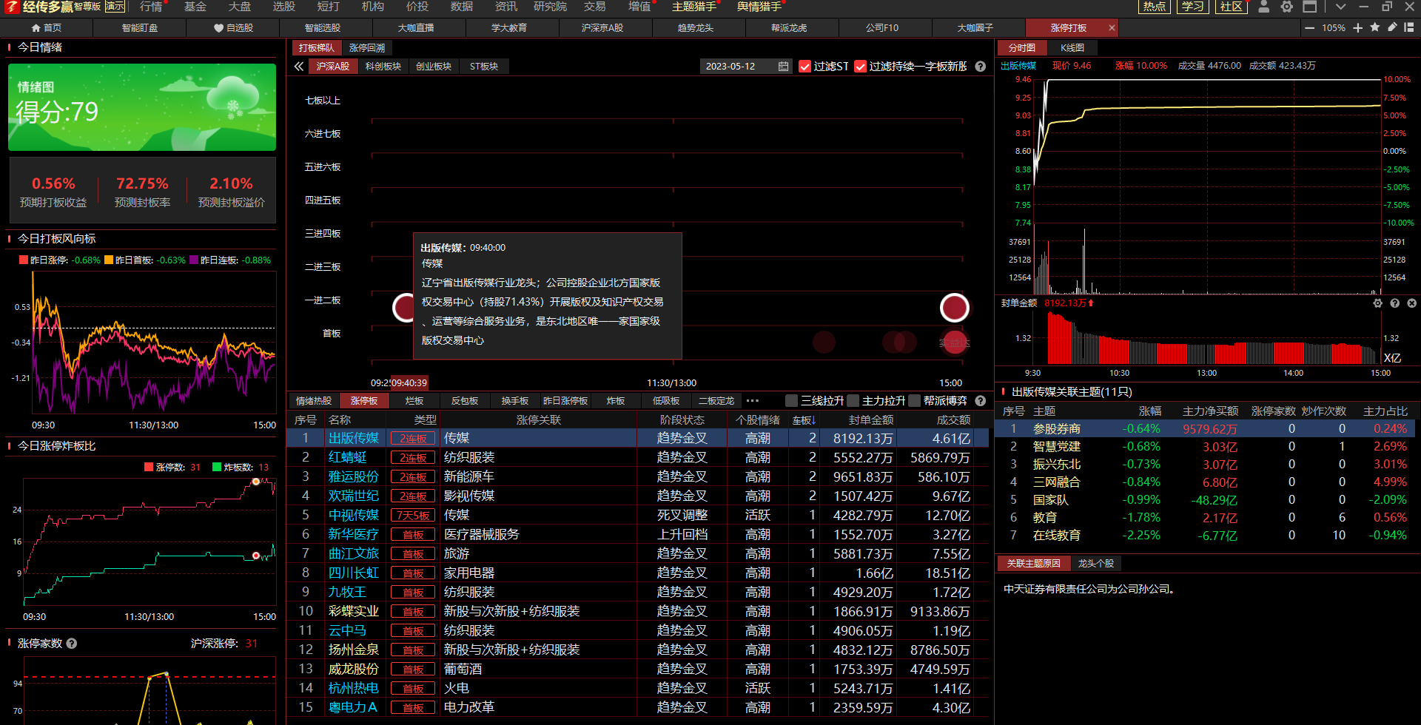The image size is (1421, 725).
Task: Click the 一进二板 stock bubble on the right
Action: (955, 308)
